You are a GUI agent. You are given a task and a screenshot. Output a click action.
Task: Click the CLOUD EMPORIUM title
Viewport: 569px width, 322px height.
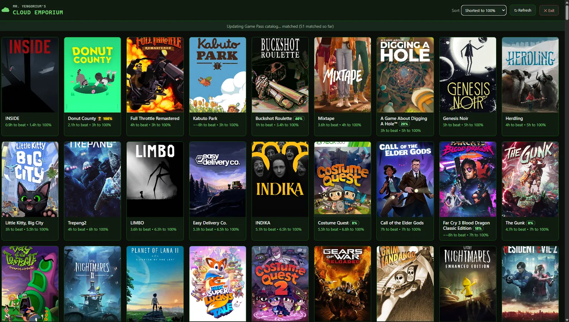click(x=38, y=13)
